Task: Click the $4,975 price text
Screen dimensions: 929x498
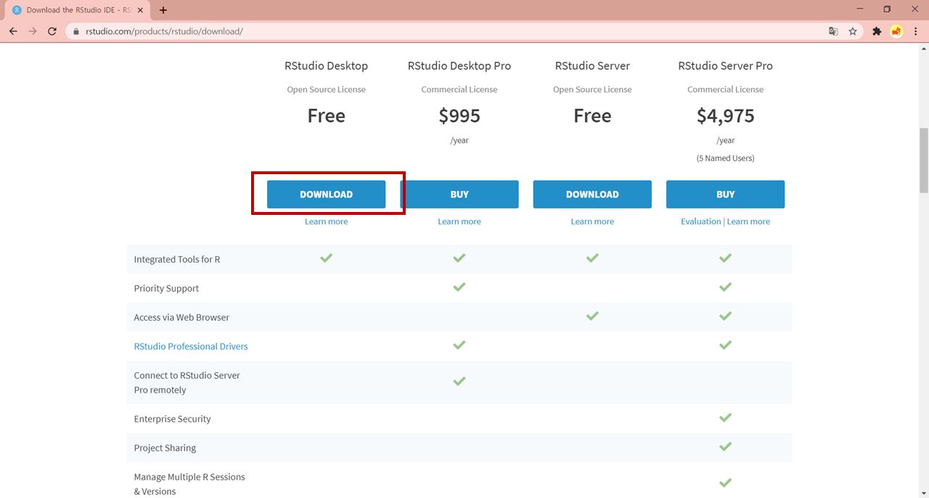Action: [x=725, y=115]
